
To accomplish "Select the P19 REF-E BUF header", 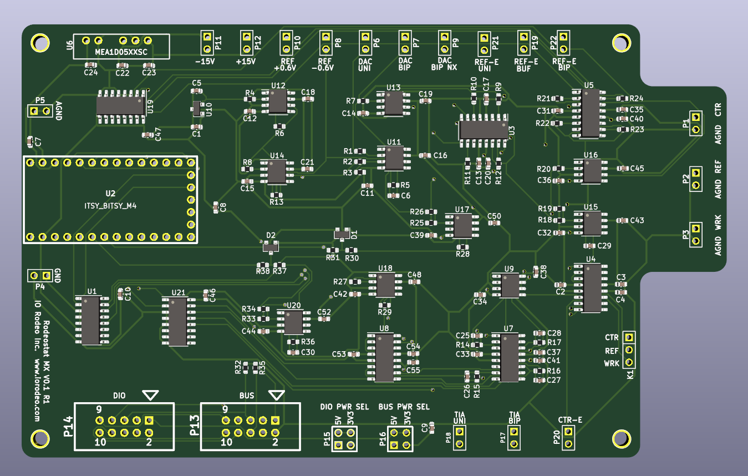I will [523, 43].
